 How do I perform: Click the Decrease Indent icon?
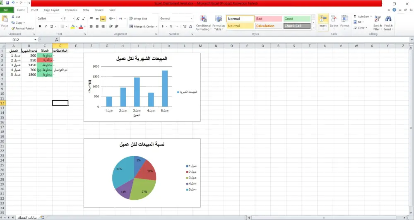click(111, 27)
